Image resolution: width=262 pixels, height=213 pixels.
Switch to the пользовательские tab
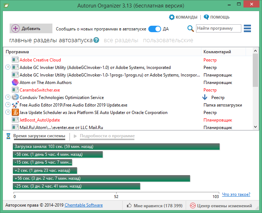tap(168, 40)
